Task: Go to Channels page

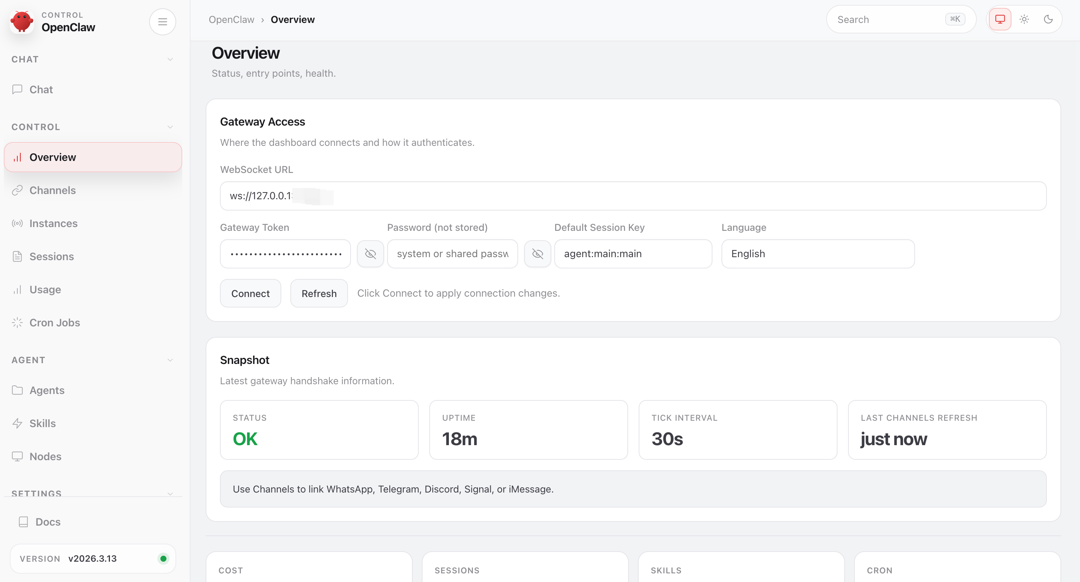Action: (x=93, y=191)
